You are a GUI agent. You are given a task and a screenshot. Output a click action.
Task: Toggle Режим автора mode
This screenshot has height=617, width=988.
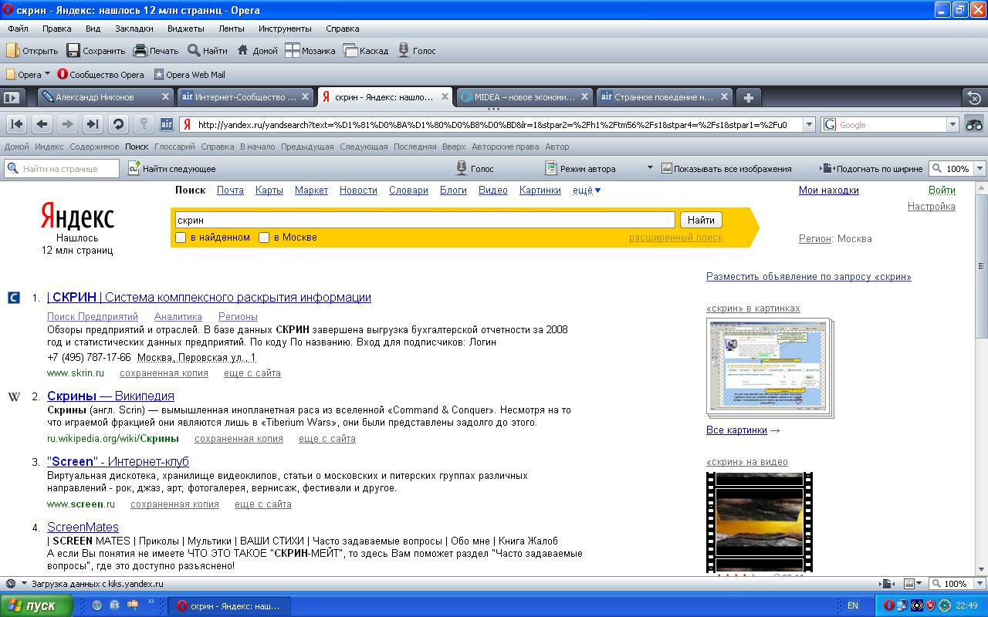pos(580,168)
